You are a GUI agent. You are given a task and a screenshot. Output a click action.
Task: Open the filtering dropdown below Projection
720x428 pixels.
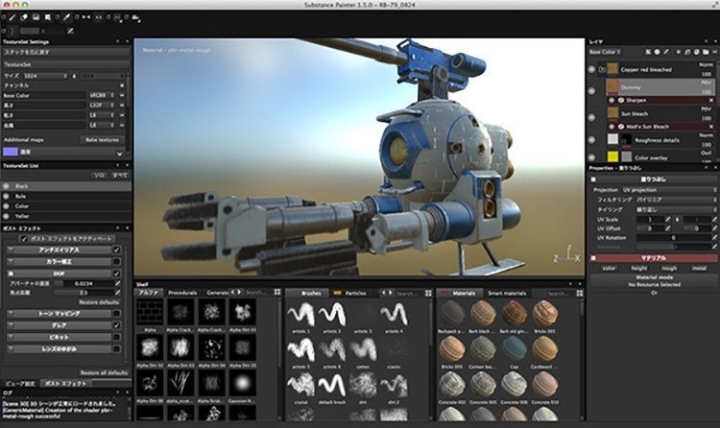click(x=677, y=200)
